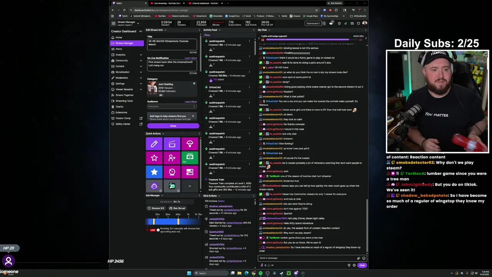Click the stacked-layout quick action tile

pos(190,172)
